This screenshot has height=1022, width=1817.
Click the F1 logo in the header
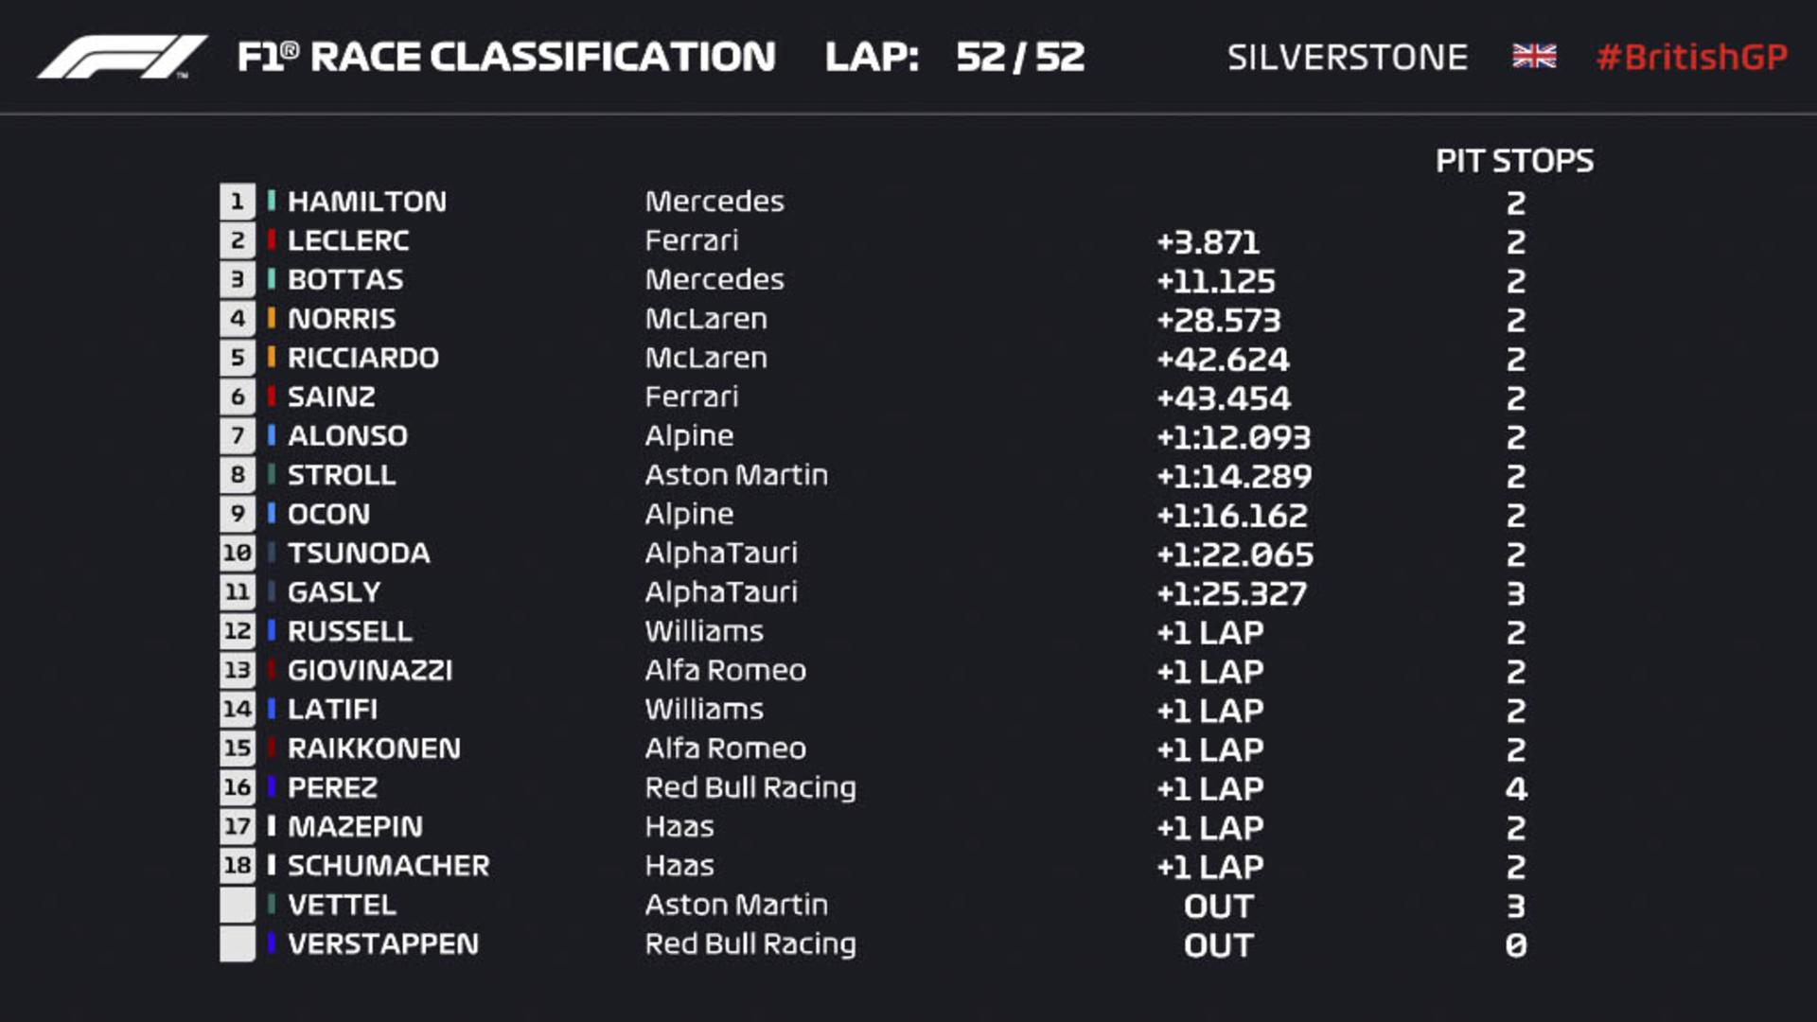(x=122, y=57)
